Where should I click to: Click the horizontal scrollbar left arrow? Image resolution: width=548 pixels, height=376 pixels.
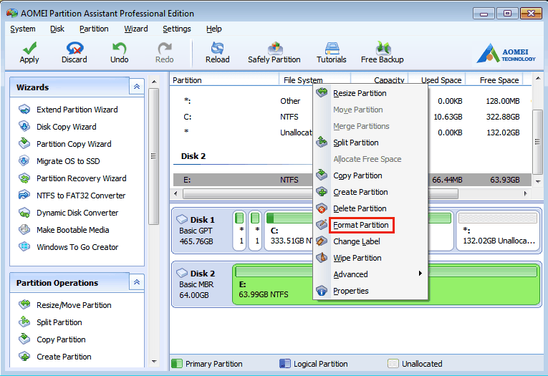click(176, 193)
